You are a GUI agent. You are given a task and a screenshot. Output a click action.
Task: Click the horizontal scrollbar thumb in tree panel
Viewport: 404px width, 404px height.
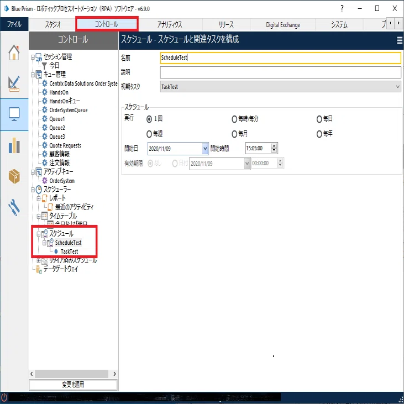point(72,374)
